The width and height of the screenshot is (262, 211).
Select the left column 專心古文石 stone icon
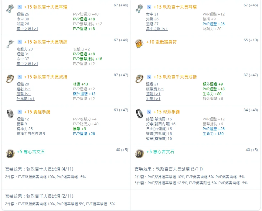click(x=10, y=154)
